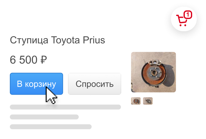Select the first small thumbnail of rusty hub

tap(136, 101)
